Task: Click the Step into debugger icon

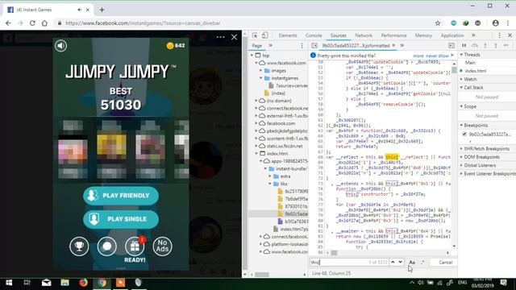Action: (485, 46)
